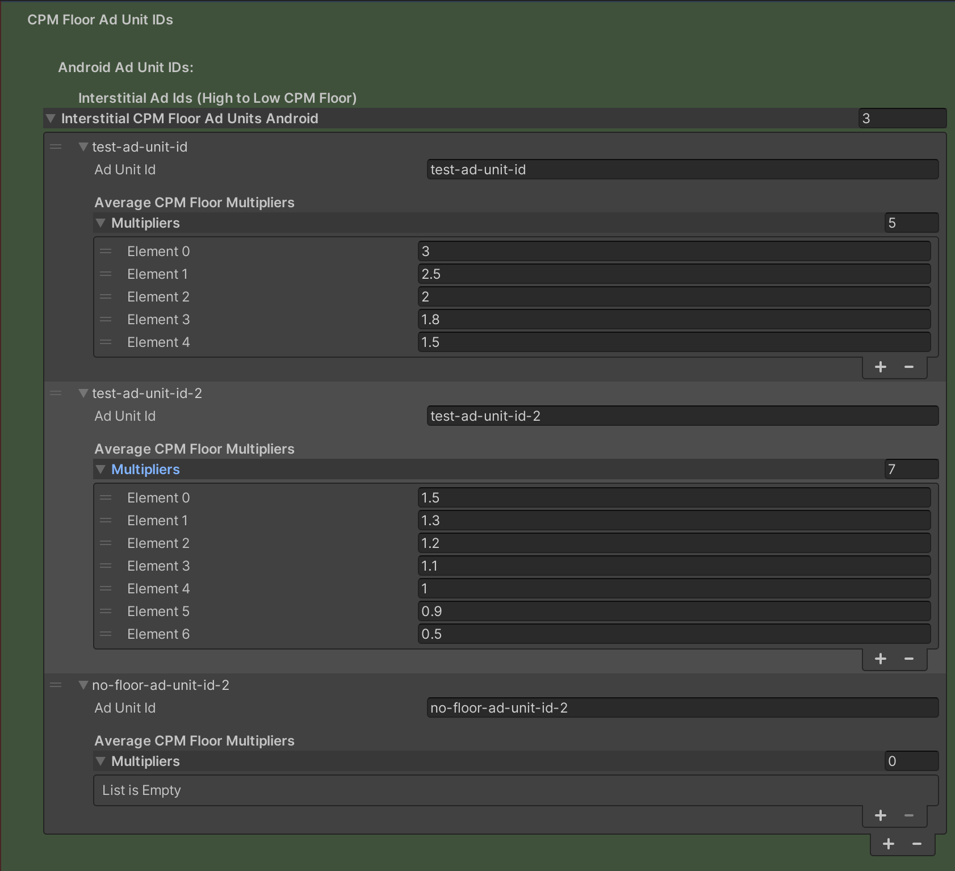Collapse the test-ad-unit-id-2 foldout arrow

83,393
